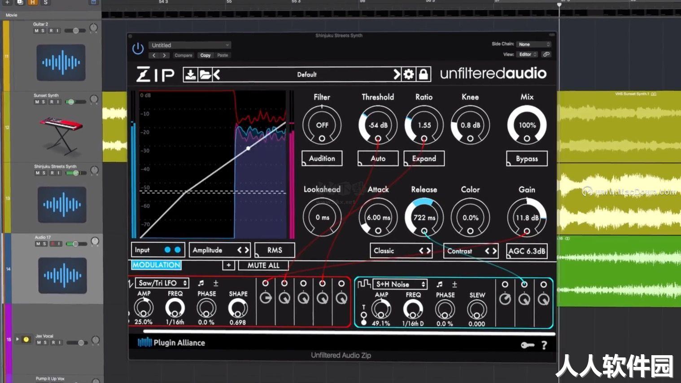Click the link icon beside View

546,54
